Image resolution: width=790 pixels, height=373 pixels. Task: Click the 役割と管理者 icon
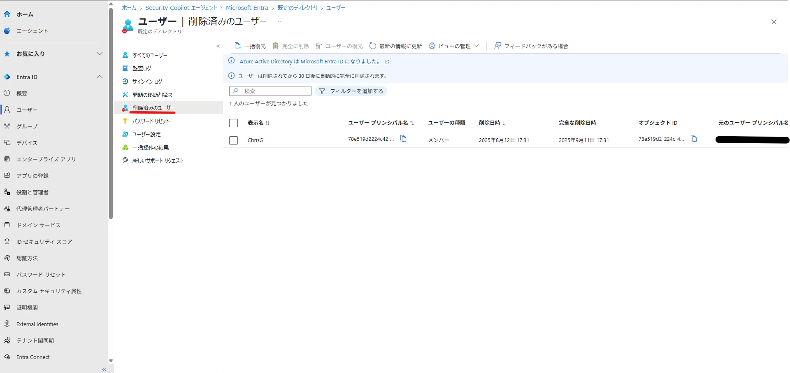pos(7,192)
